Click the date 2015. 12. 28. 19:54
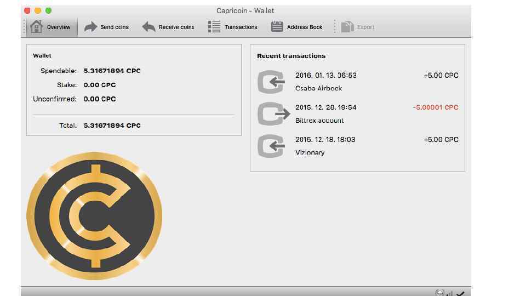526x296 pixels. click(x=325, y=107)
